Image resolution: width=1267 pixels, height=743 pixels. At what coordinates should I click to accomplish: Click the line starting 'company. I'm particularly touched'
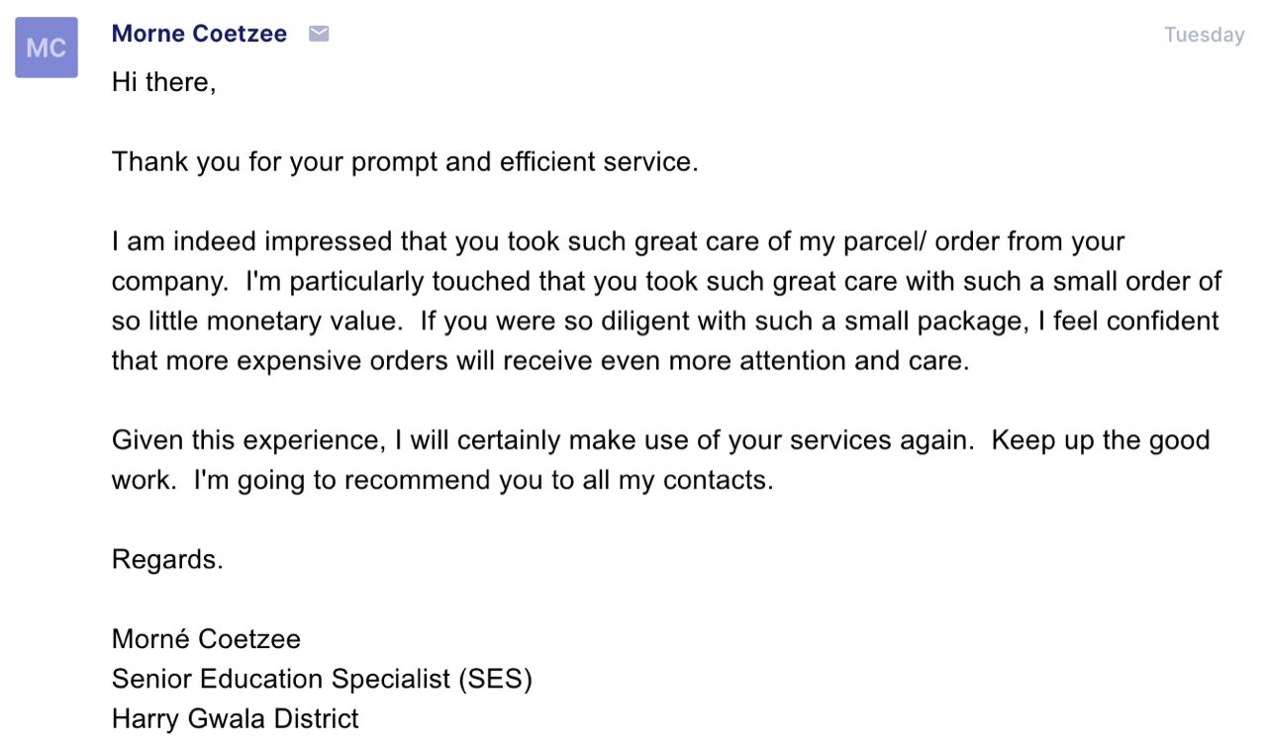tap(667, 281)
